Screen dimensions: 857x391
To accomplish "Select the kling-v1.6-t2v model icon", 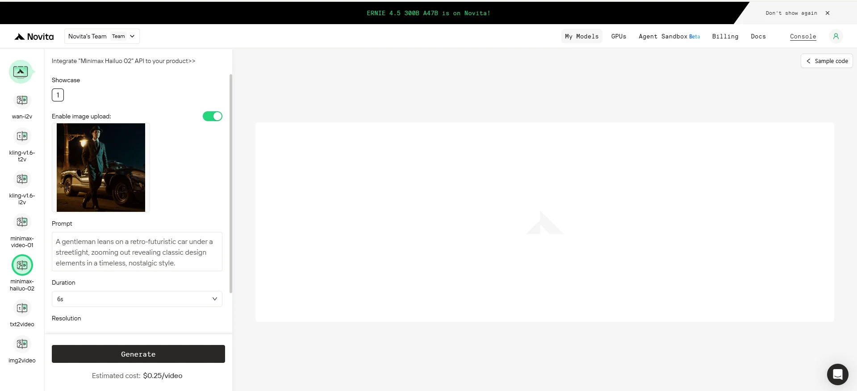I will (22, 136).
